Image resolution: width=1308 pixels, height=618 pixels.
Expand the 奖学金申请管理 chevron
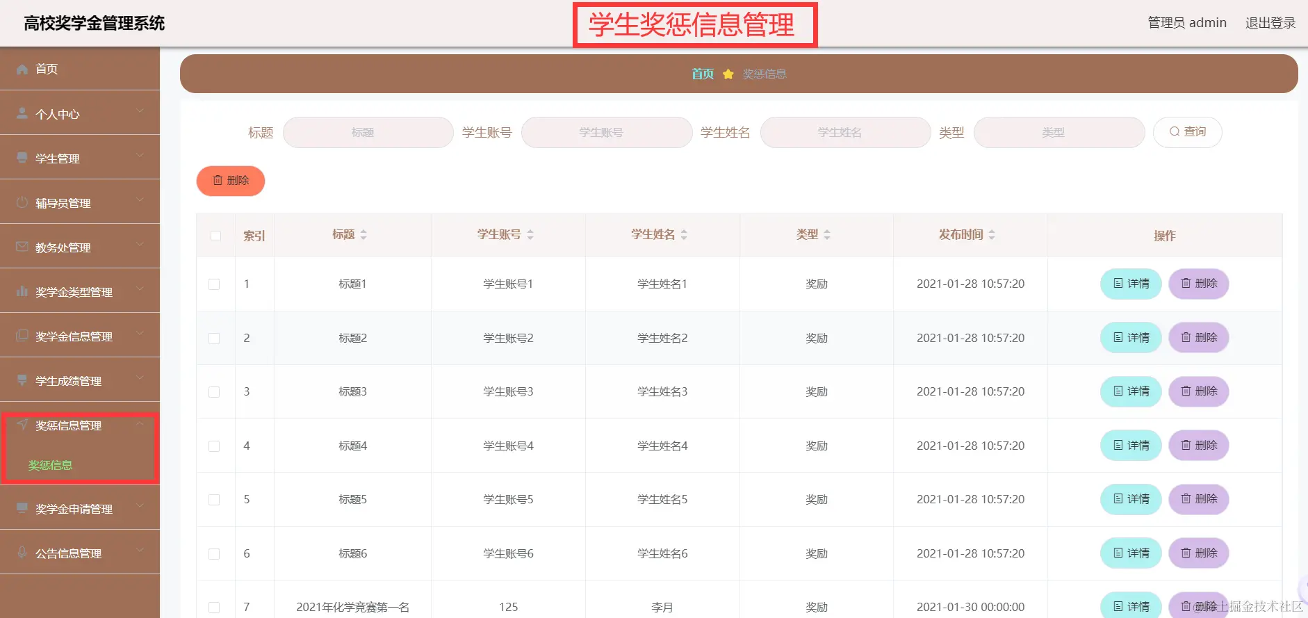click(140, 506)
